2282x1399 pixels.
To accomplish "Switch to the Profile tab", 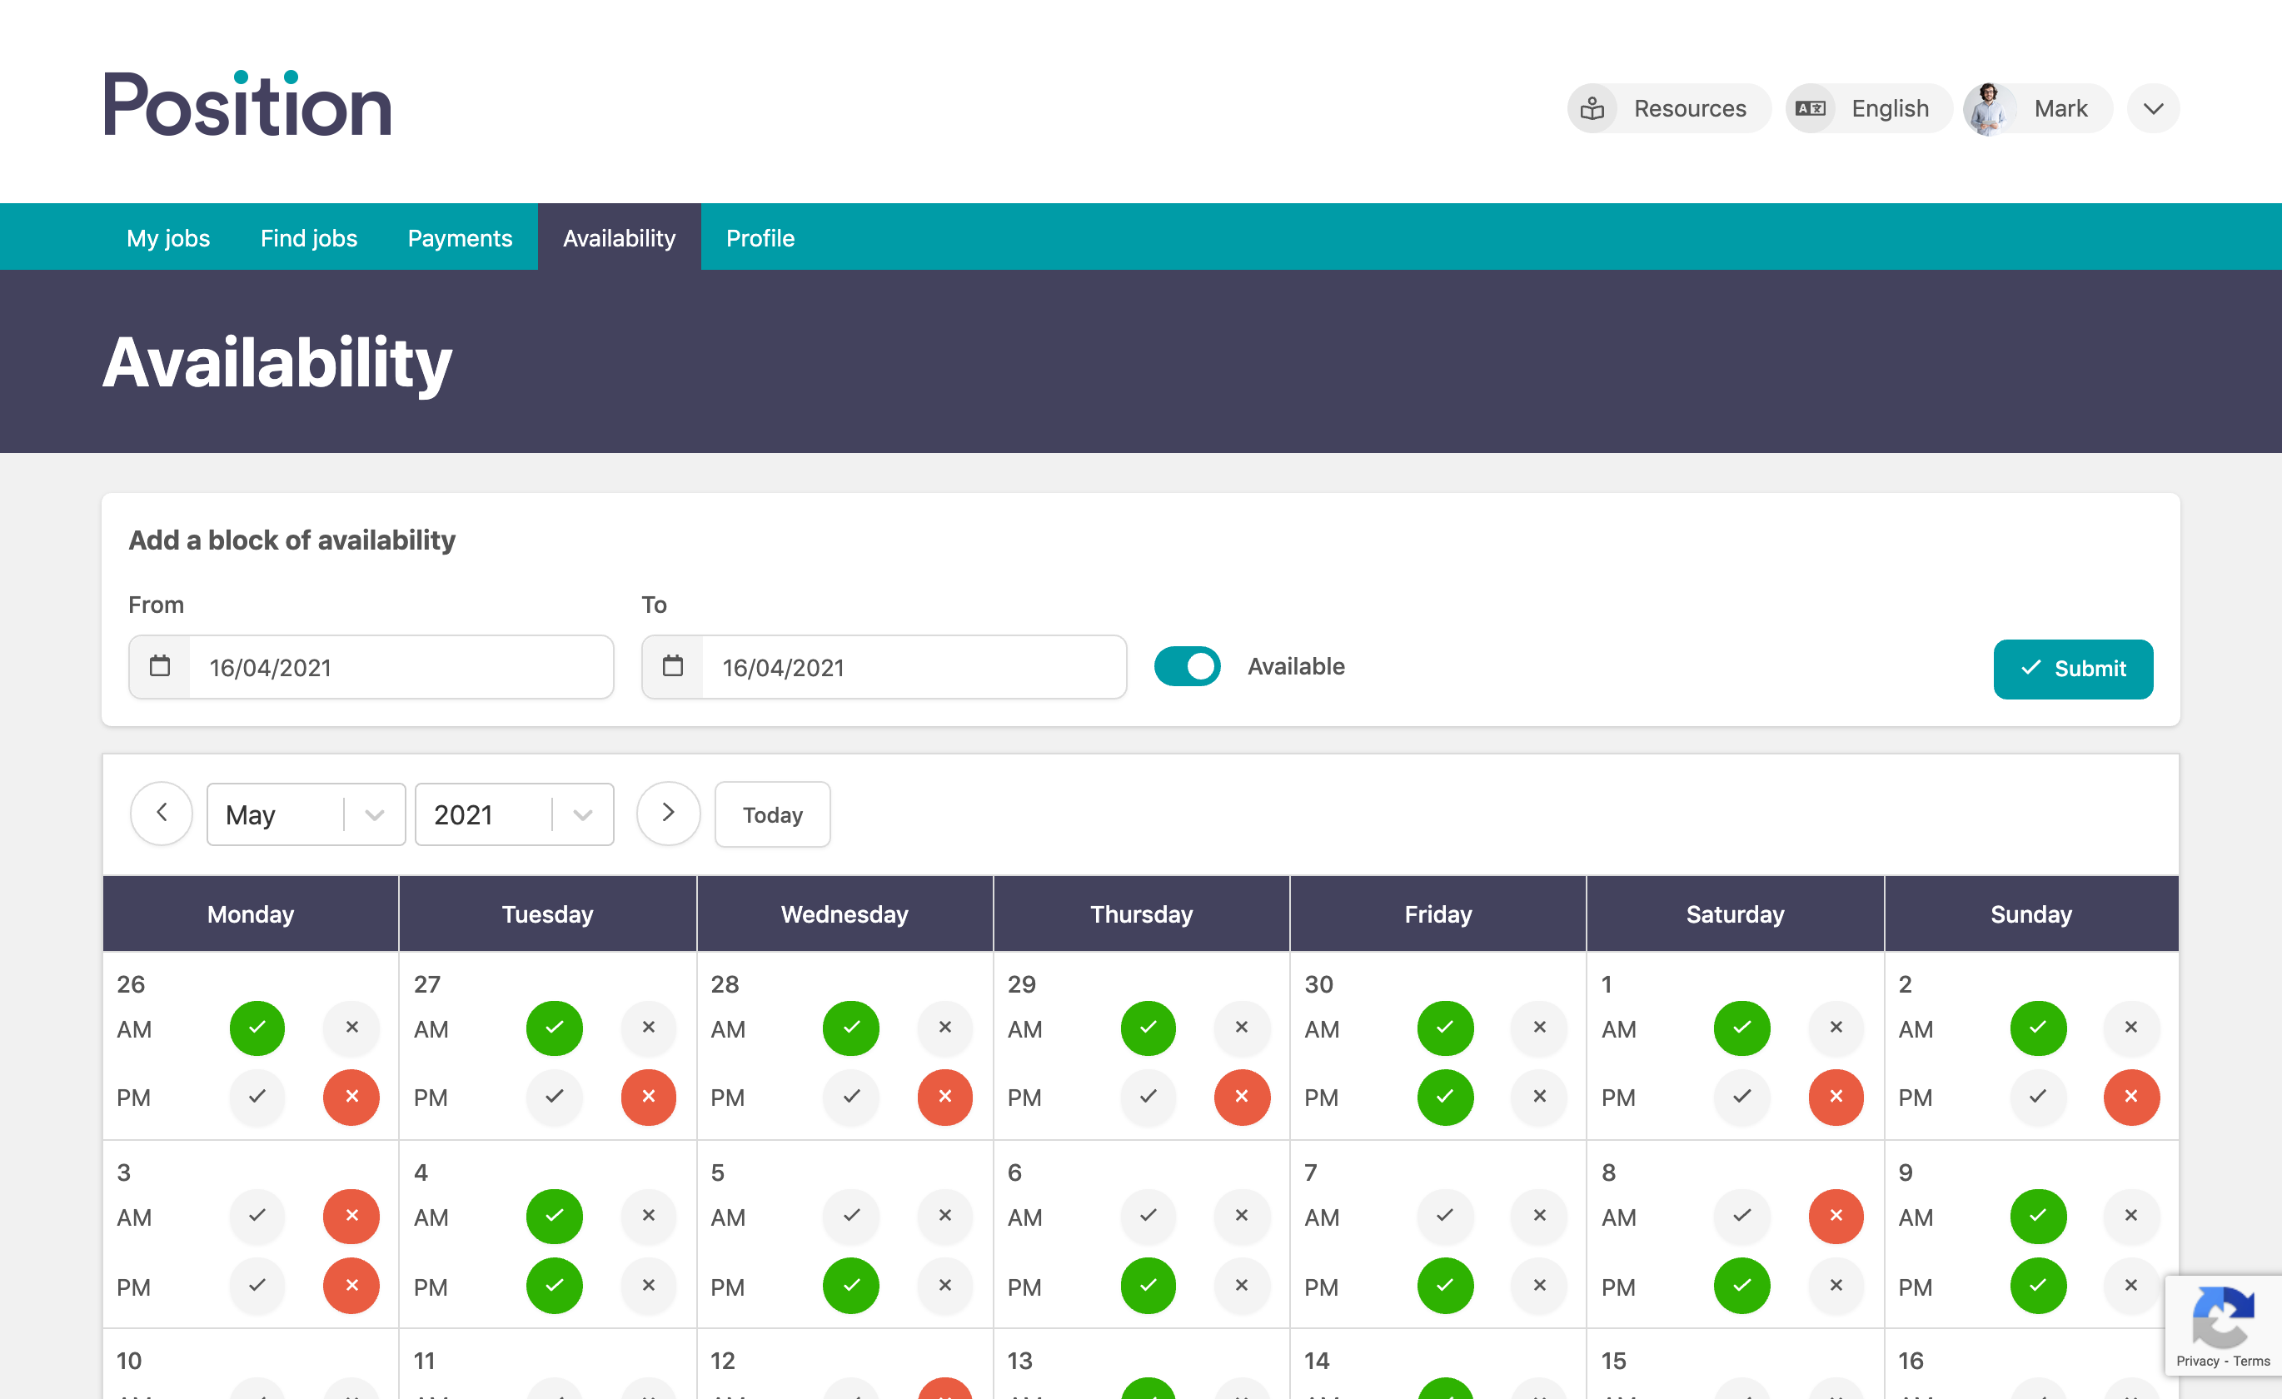I will pos(760,236).
